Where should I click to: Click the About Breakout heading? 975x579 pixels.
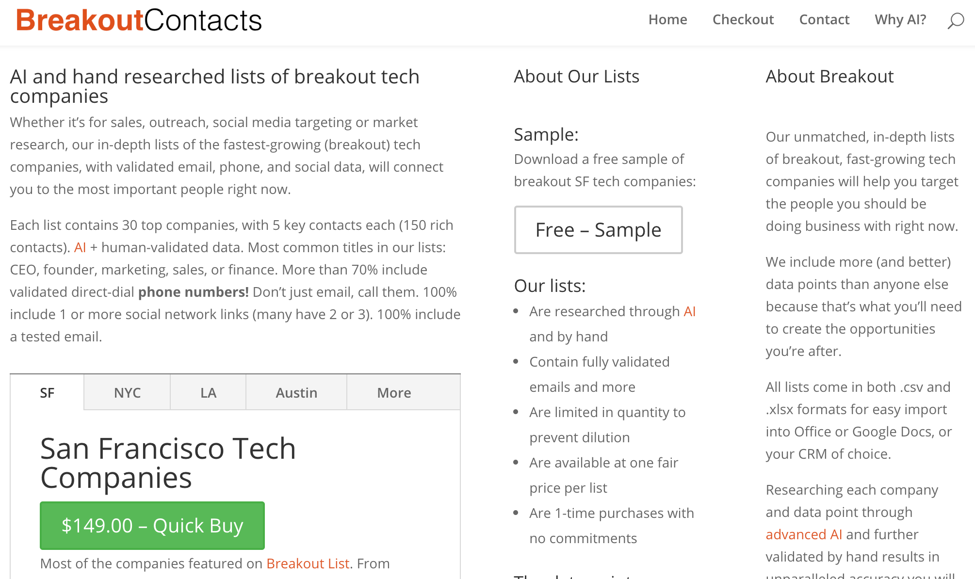(829, 77)
